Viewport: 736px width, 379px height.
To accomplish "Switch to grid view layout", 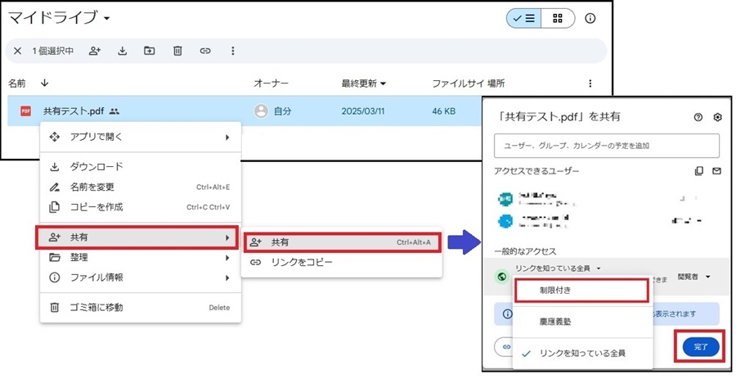I will pos(558,18).
